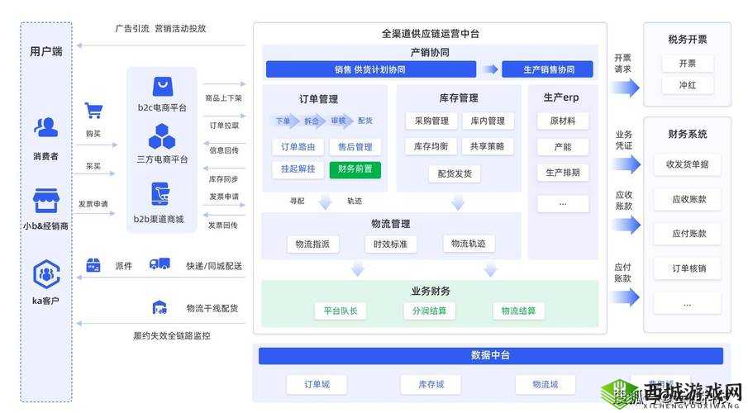Click the 分润结算 box
Image resolution: width=748 pixels, height=413 pixels.
[x=429, y=311]
